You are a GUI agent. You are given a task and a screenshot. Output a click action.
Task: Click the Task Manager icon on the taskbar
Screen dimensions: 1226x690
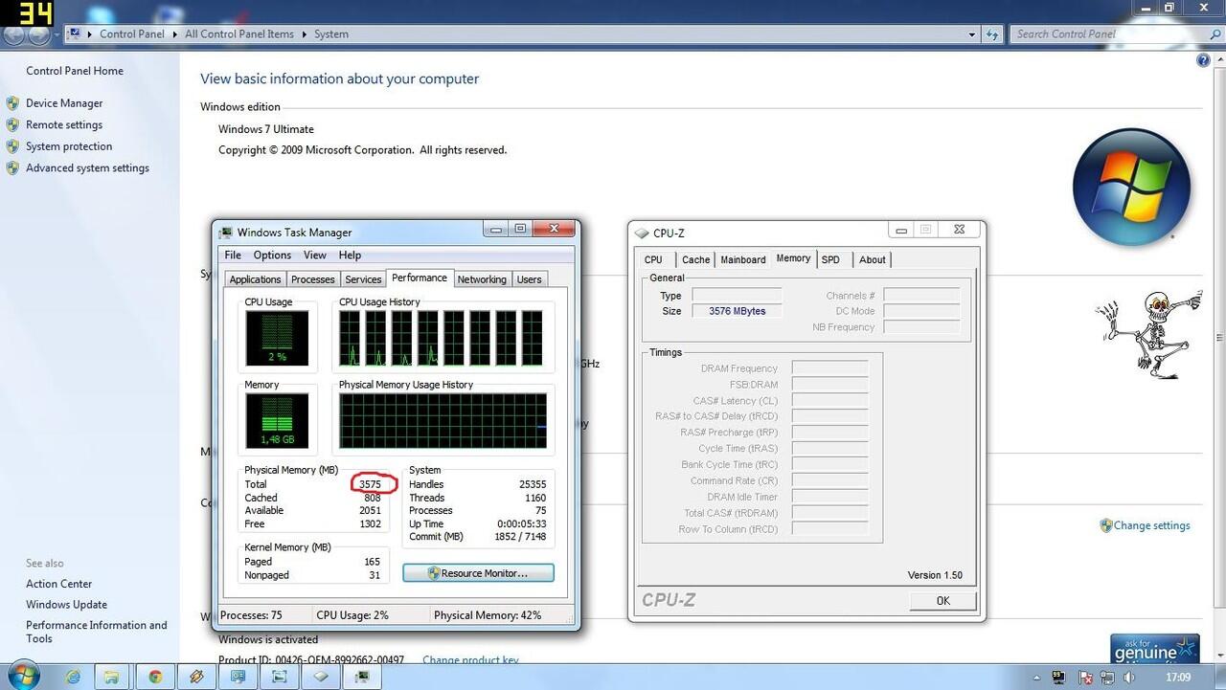[x=362, y=677]
